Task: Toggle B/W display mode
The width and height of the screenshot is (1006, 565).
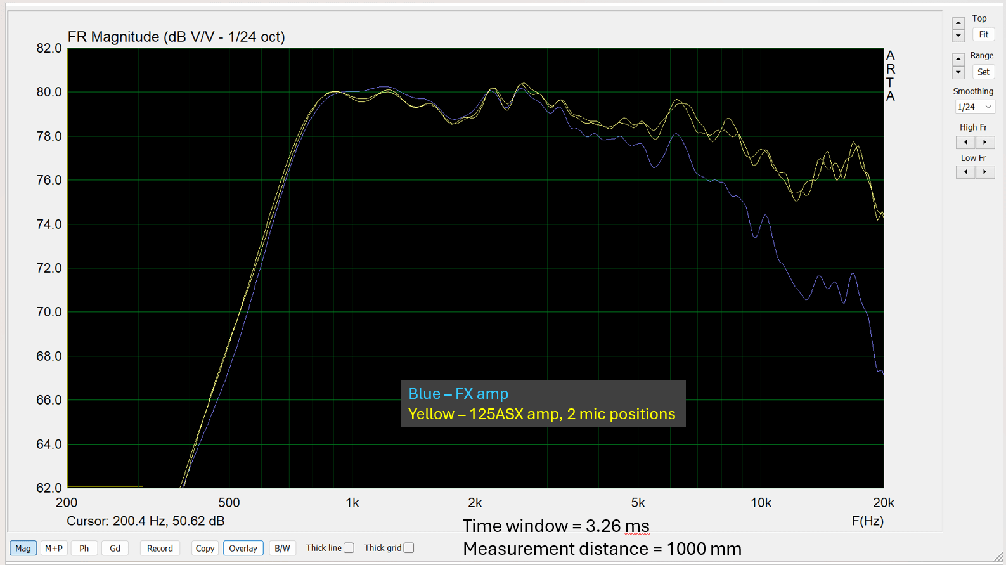Action: (282, 549)
